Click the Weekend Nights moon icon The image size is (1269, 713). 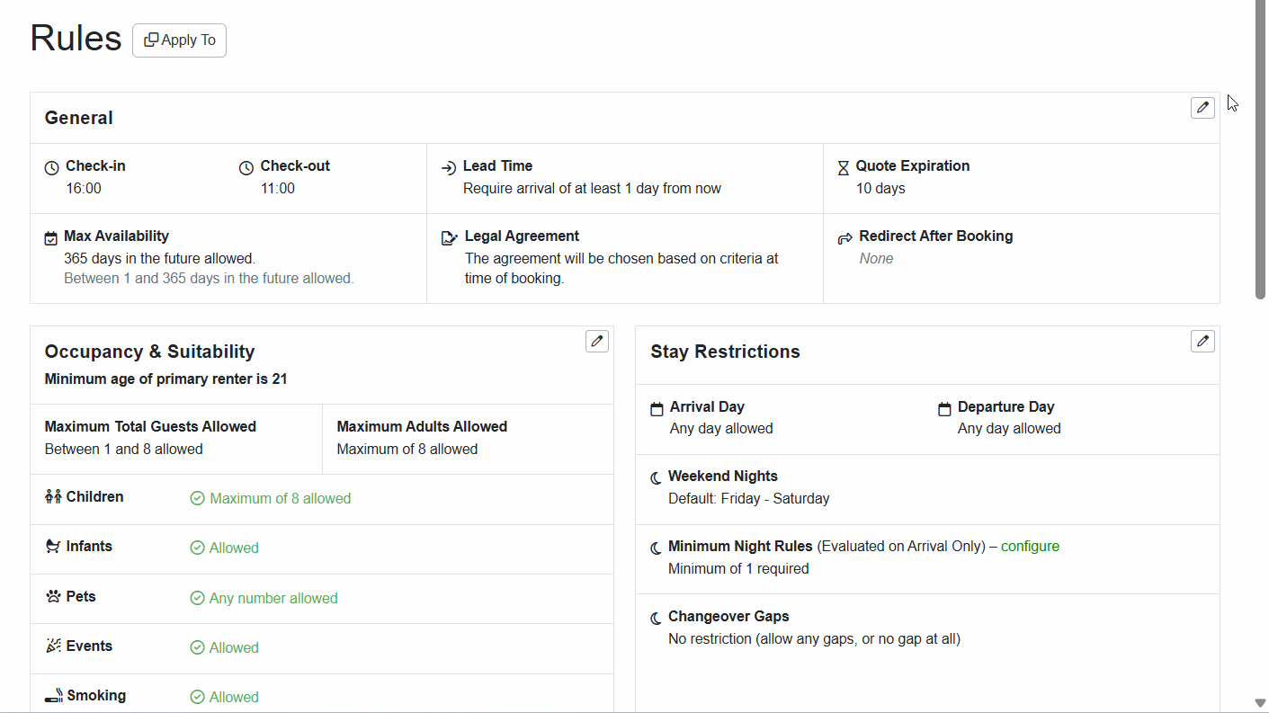(x=657, y=476)
